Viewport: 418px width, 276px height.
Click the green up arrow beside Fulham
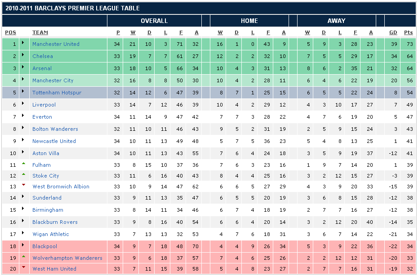(x=23, y=164)
